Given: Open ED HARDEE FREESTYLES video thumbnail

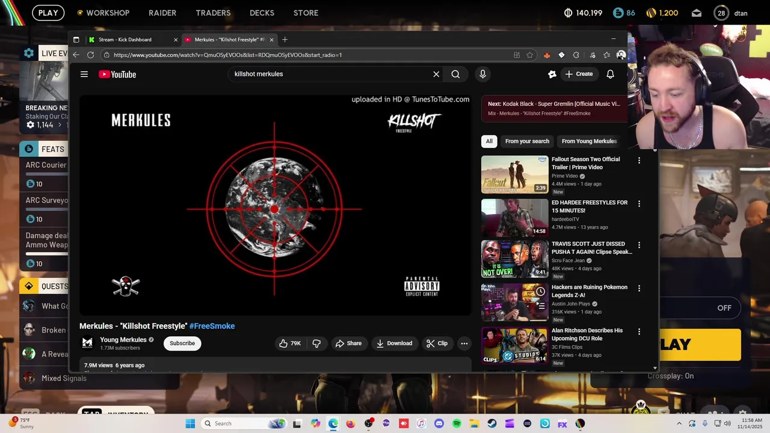Looking at the screenshot, I should 514,218.
